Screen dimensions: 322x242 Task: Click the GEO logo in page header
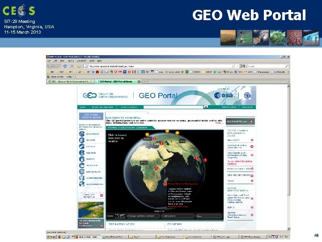click(x=89, y=95)
